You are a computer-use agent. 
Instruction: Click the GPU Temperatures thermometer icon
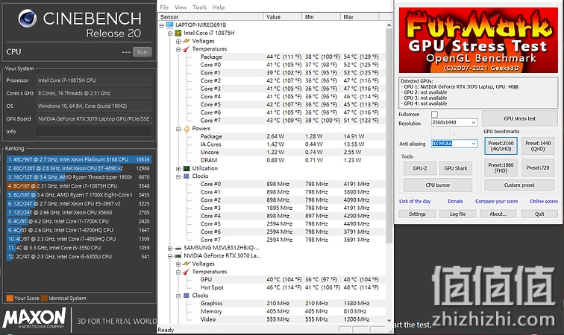[187, 272]
